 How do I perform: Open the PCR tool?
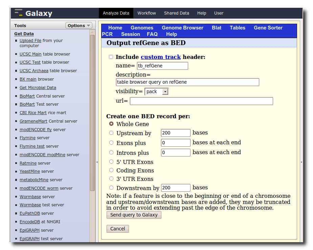pos(107,34)
